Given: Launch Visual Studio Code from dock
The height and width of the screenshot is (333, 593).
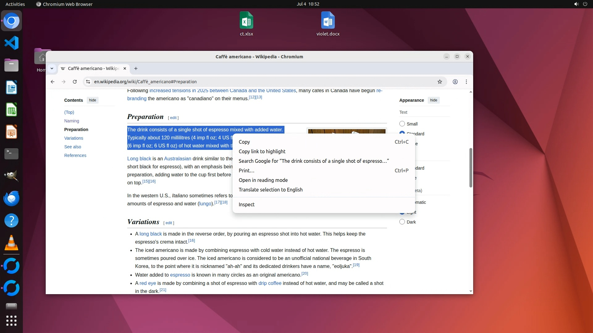Looking at the screenshot, I should pyautogui.click(x=11, y=43).
